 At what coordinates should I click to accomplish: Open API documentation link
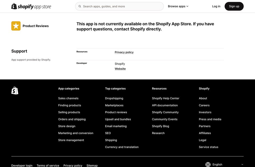[x=165, y=105]
